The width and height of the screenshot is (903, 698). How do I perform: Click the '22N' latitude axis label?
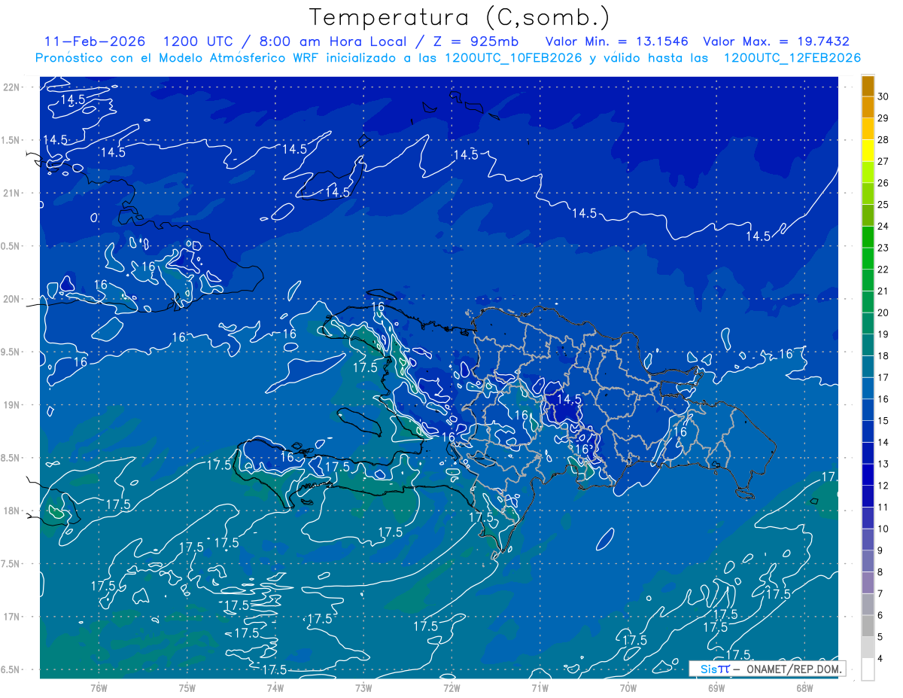click(x=11, y=87)
